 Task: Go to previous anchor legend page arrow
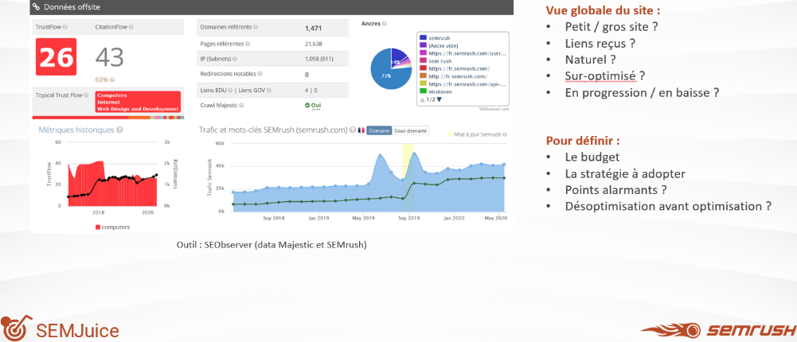[x=422, y=99]
